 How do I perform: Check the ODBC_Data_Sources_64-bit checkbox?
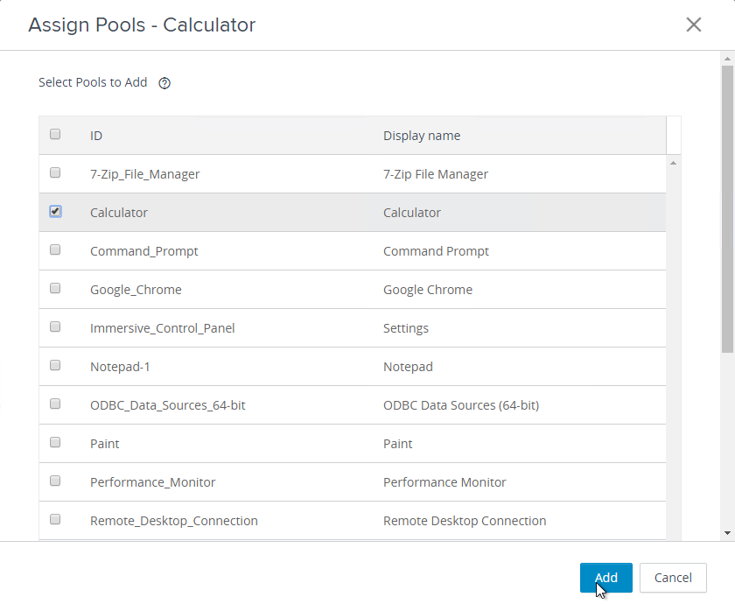coord(55,404)
